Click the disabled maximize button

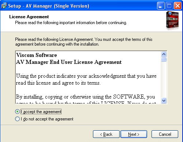tap(169, 6)
